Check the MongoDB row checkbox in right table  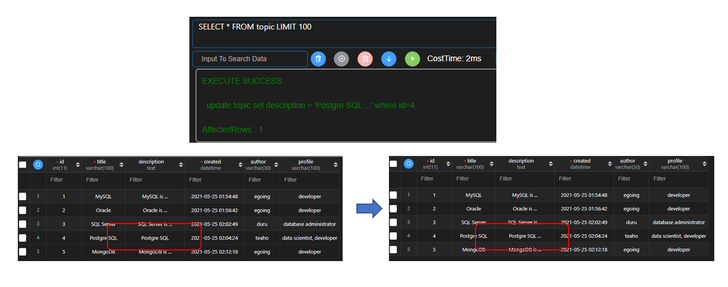(x=393, y=250)
